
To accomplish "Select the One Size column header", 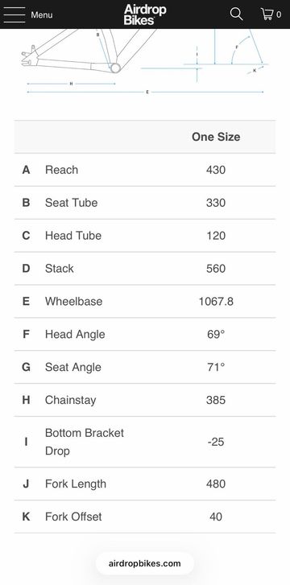I will click(216, 137).
